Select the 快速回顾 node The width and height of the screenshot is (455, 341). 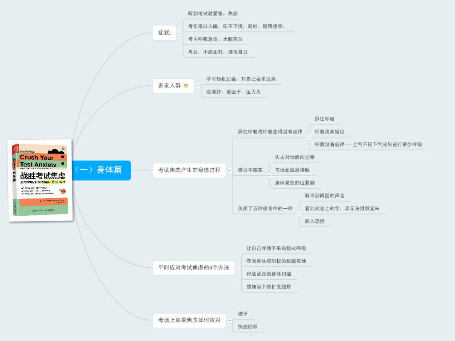[248, 325]
